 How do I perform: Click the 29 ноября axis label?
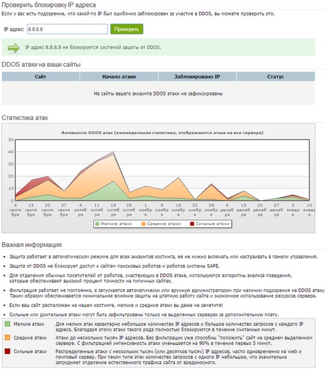pos(211,210)
